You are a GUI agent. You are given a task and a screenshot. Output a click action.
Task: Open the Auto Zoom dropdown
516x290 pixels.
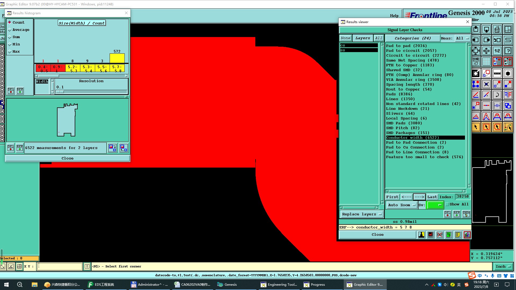pyautogui.click(x=402, y=205)
